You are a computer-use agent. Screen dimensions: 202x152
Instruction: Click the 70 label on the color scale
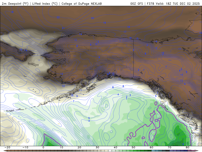pos(169,147)
